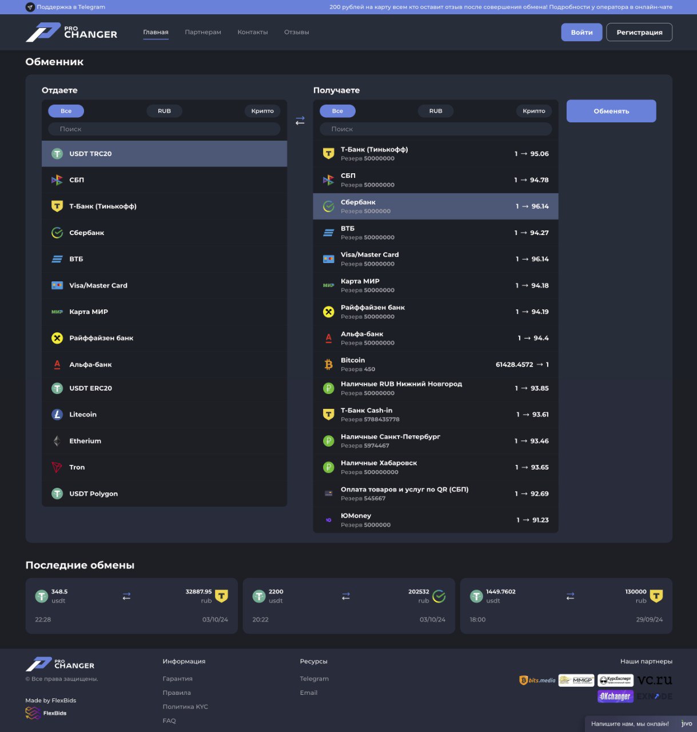Click the Telegram support icon in top banner
The image size is (697, 732).
tap(30, 7)
